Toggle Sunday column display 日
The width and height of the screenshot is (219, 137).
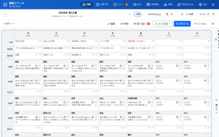(x=214, y=14)
